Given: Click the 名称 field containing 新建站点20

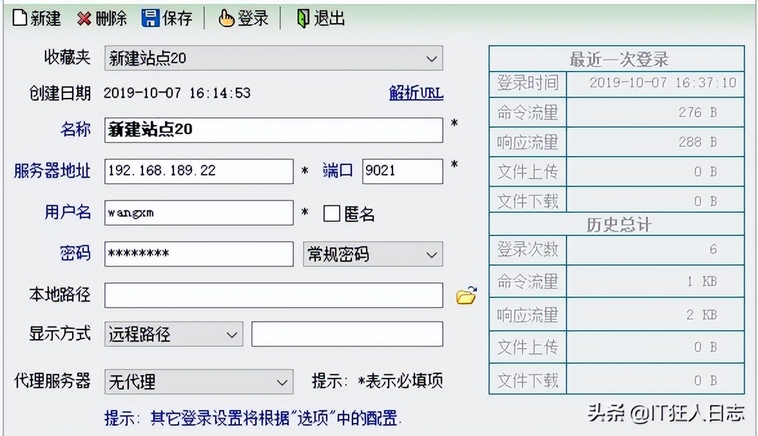Looking at the screenshot, I should click(x=273, y=130).
